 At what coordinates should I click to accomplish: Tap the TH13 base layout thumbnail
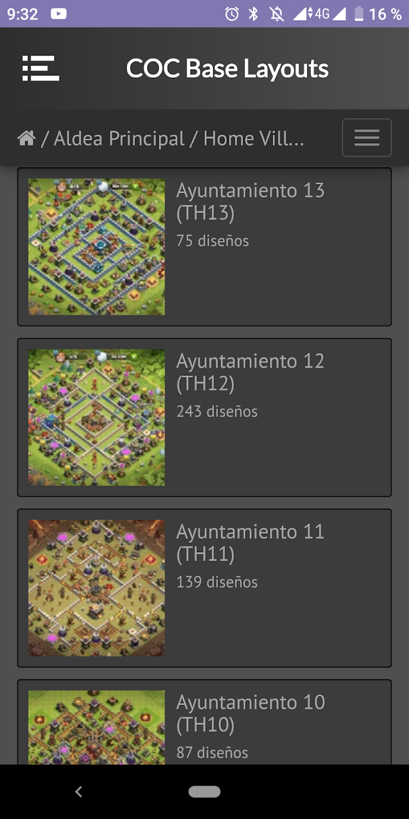(x=96, y=247)
